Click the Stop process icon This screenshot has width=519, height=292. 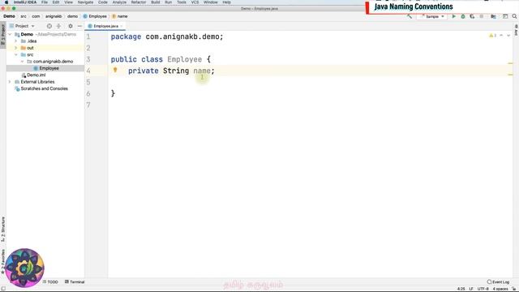pos(482,16)
